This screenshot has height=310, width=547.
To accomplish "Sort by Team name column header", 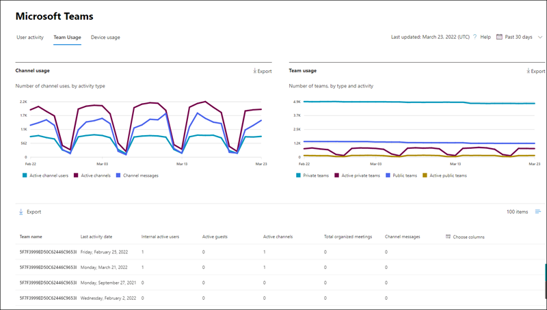I will click(31, 237).
